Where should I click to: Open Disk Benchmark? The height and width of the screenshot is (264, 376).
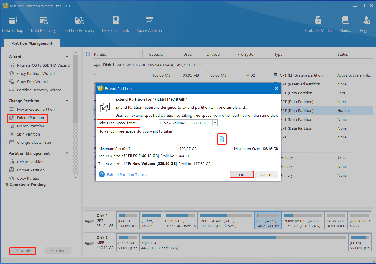tap(116, 24)
